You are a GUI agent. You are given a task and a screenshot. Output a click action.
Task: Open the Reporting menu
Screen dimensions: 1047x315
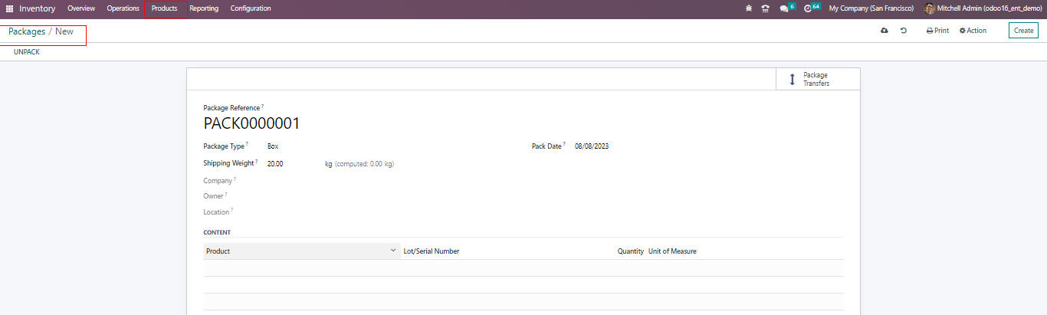pos(204,8)
